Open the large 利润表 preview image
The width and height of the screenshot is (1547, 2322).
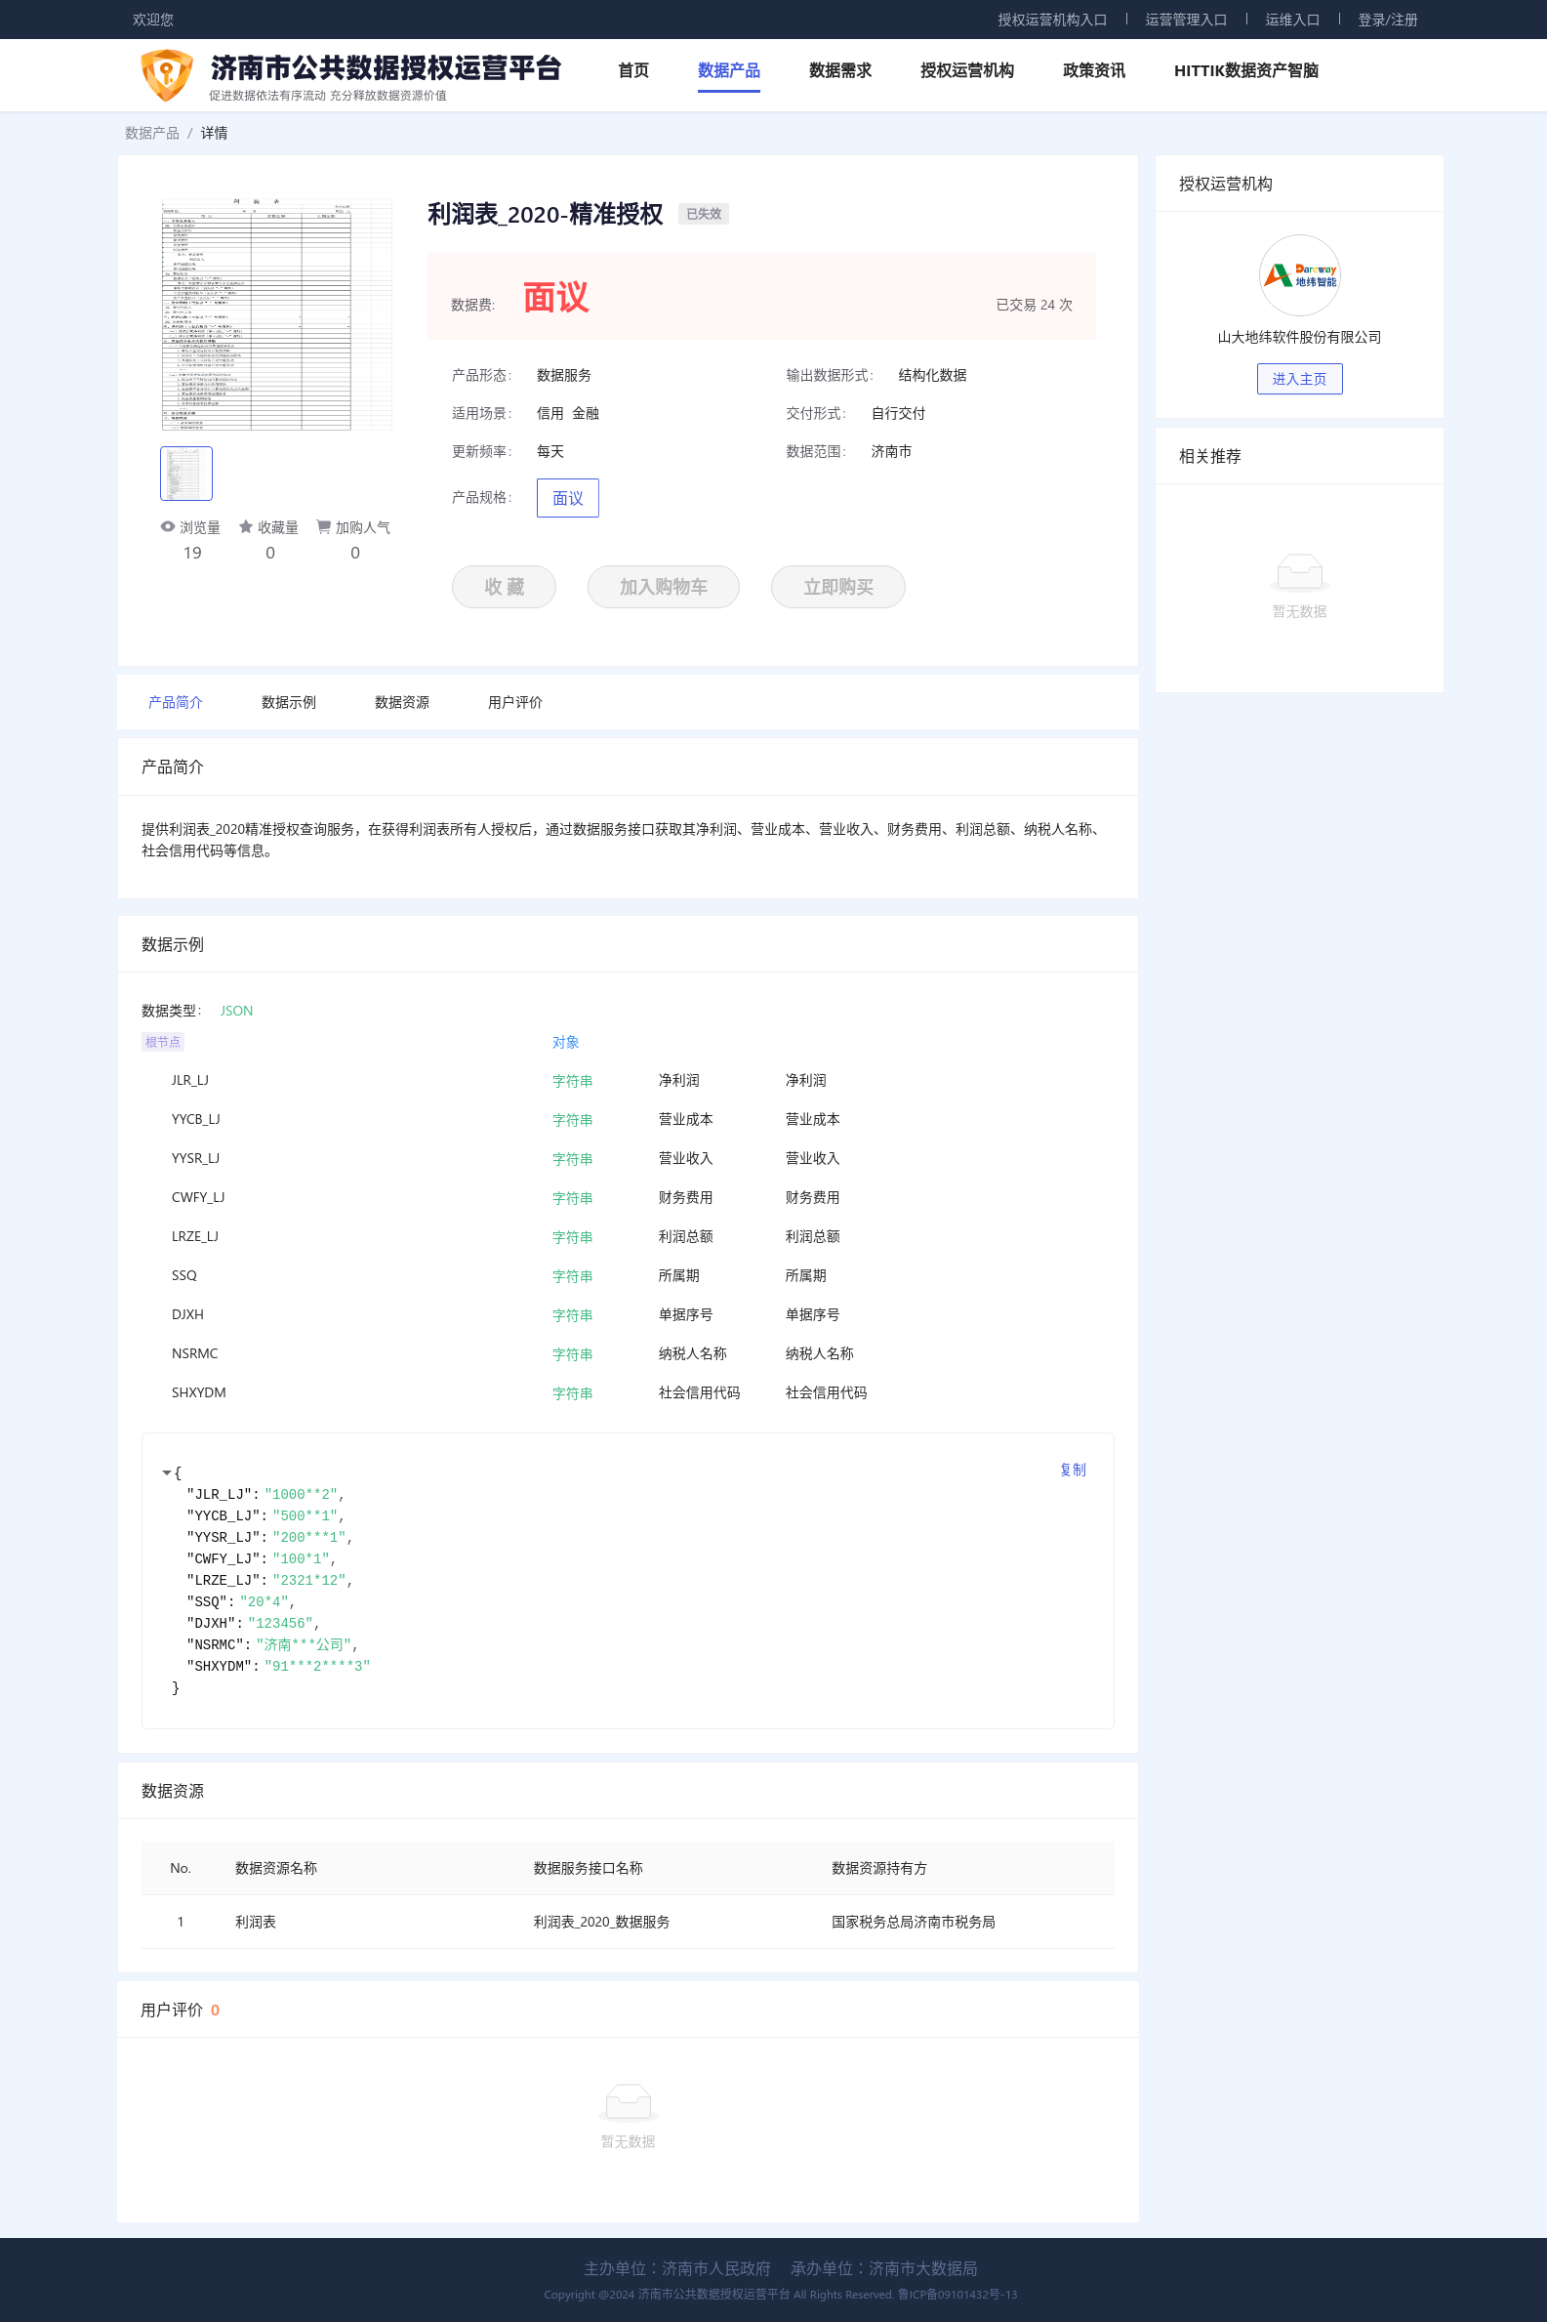(275, 314)
